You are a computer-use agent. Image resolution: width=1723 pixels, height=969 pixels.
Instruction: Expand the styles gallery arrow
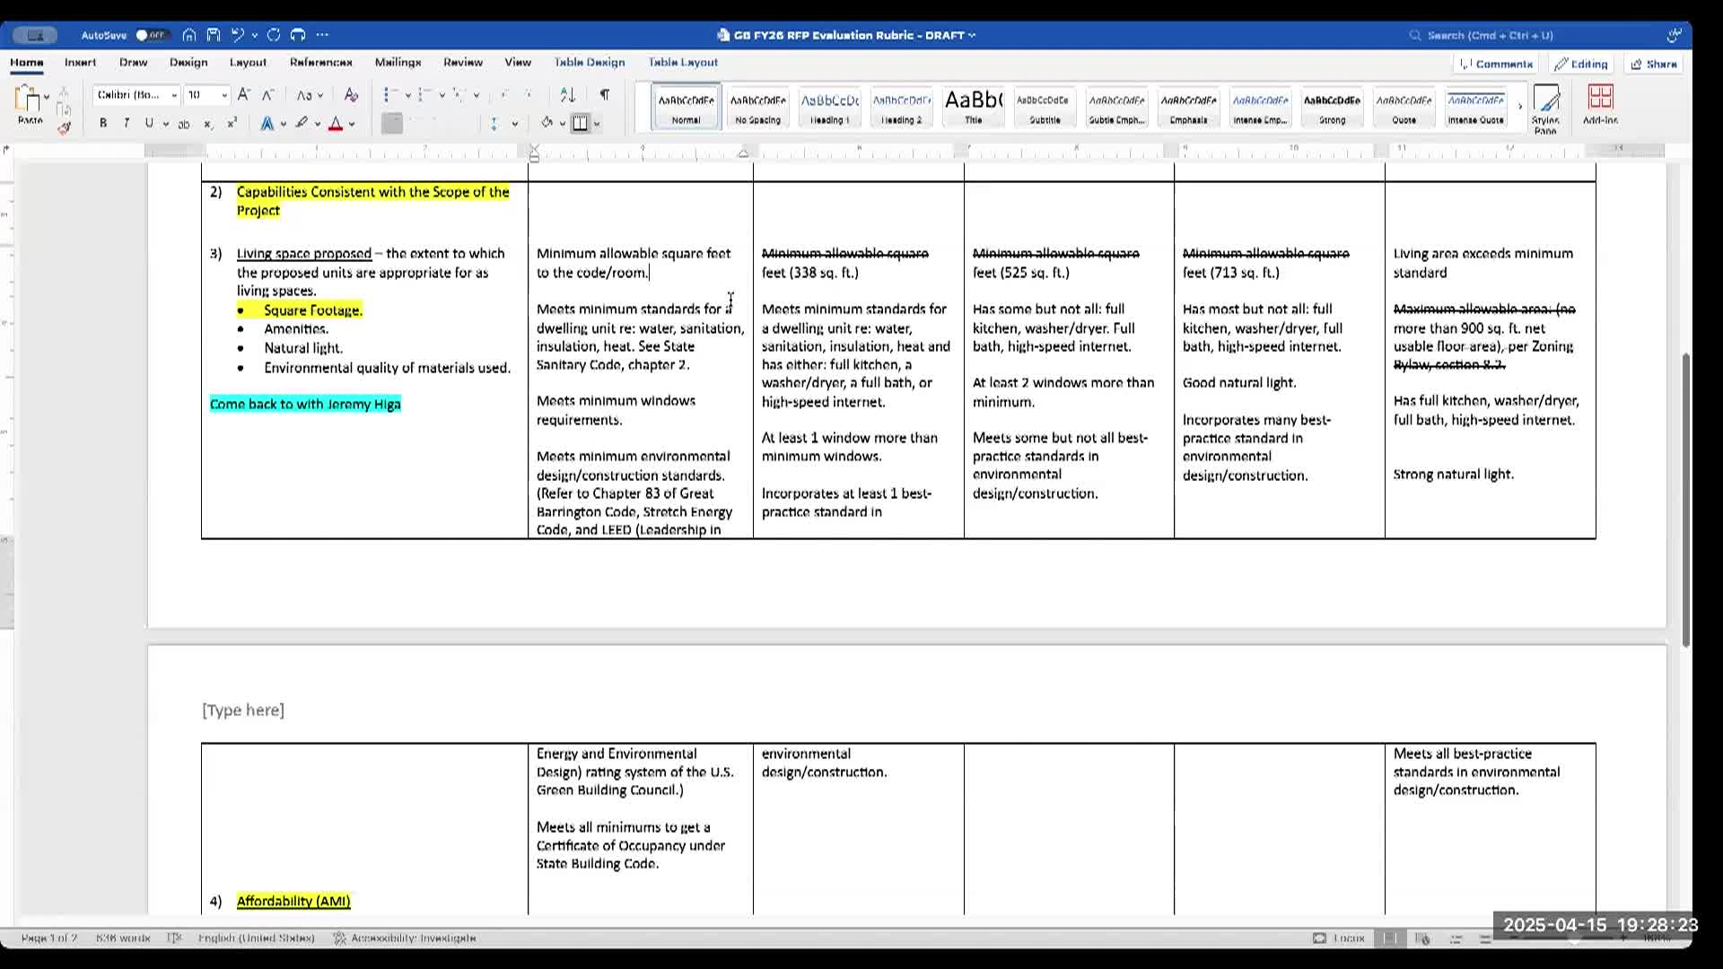pyautogui.click(x=1520, y=107)
